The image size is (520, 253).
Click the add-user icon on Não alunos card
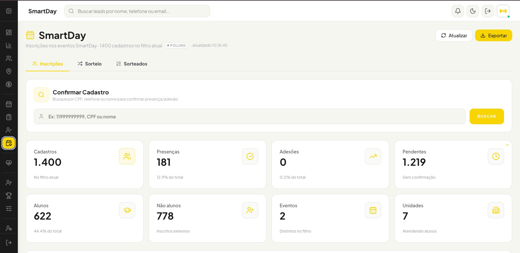(250, 210)
